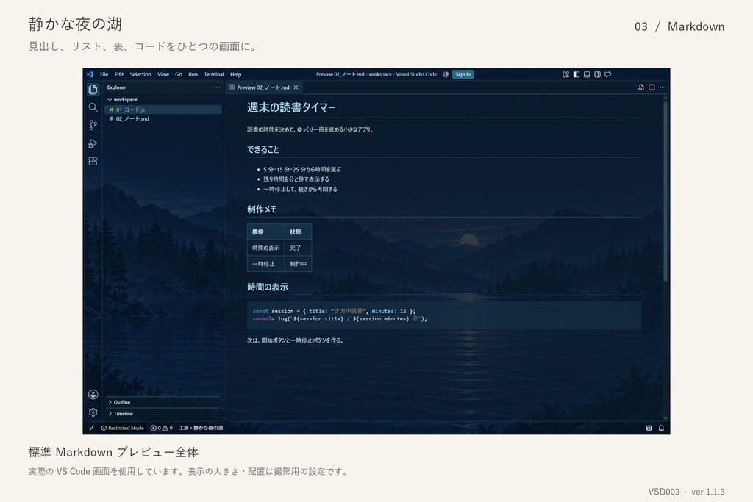The width and height of the screenshot is (753, 502).
Task: Expand the Outline section
Action: click(163, 402)
